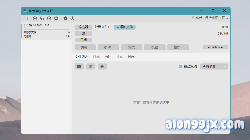Click the 目标 button below 源
The image size is (250, 140).
coord(83,40)
